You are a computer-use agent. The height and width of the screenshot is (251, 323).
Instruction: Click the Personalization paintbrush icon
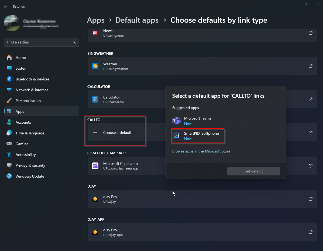9,100
